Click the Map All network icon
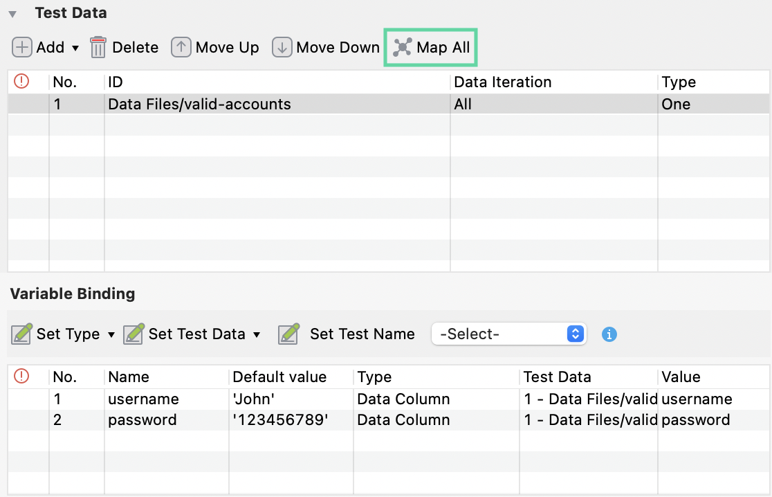The height and width of the screenshot is (497, 772). (403, 47)
